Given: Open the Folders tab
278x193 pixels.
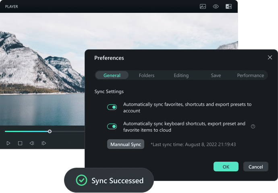Looking at the screenshot, I should (146, 75).
